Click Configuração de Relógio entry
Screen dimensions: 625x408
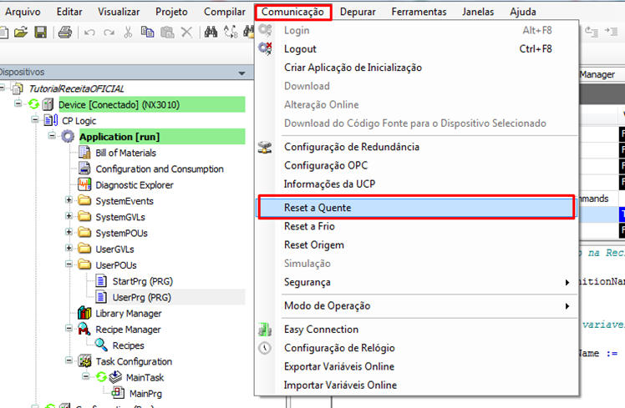click(339, 348)
